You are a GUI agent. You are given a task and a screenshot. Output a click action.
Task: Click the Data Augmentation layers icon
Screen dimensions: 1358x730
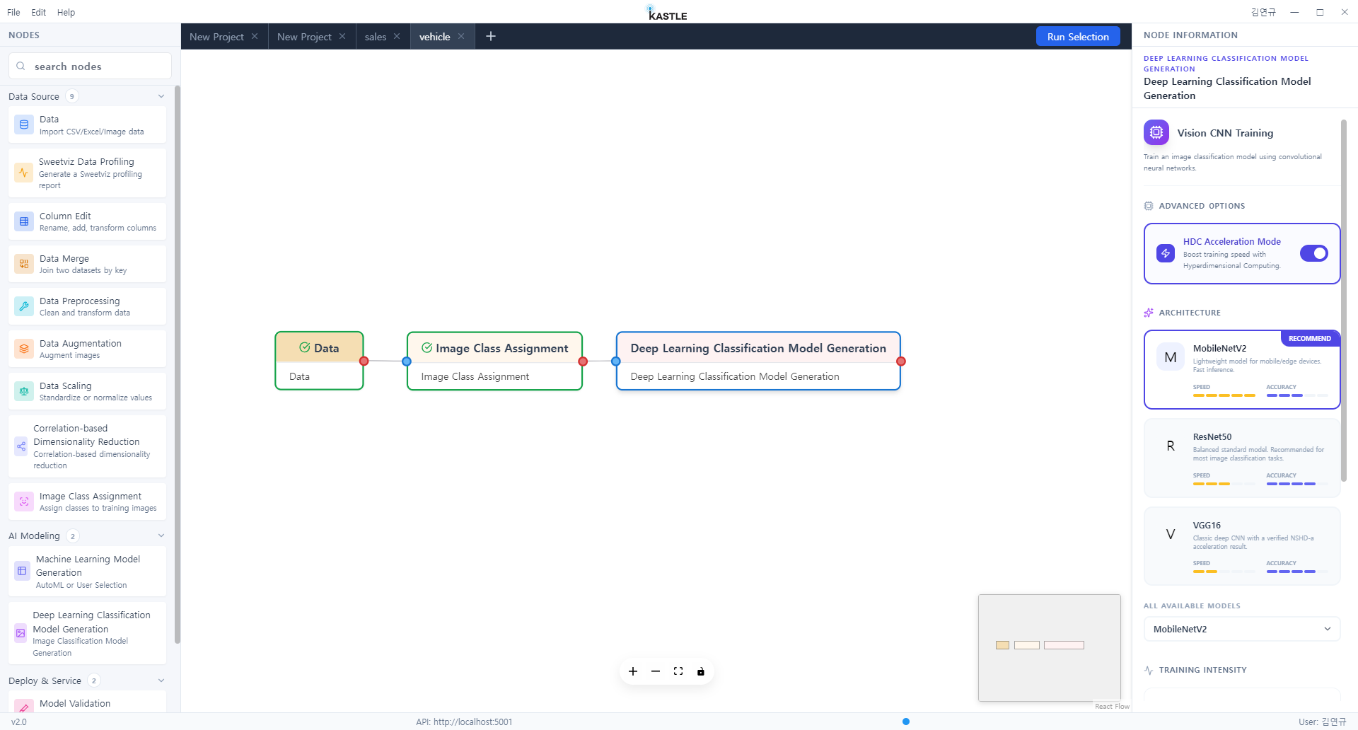(x=24, y=349)
